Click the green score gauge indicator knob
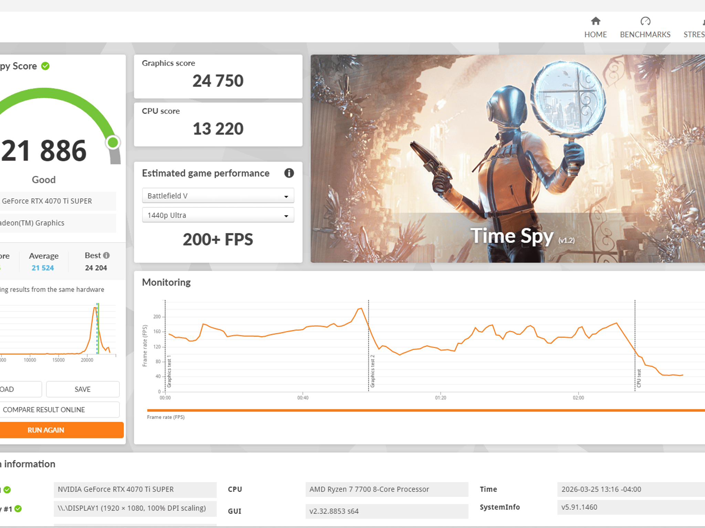 (x=113, y=142)
